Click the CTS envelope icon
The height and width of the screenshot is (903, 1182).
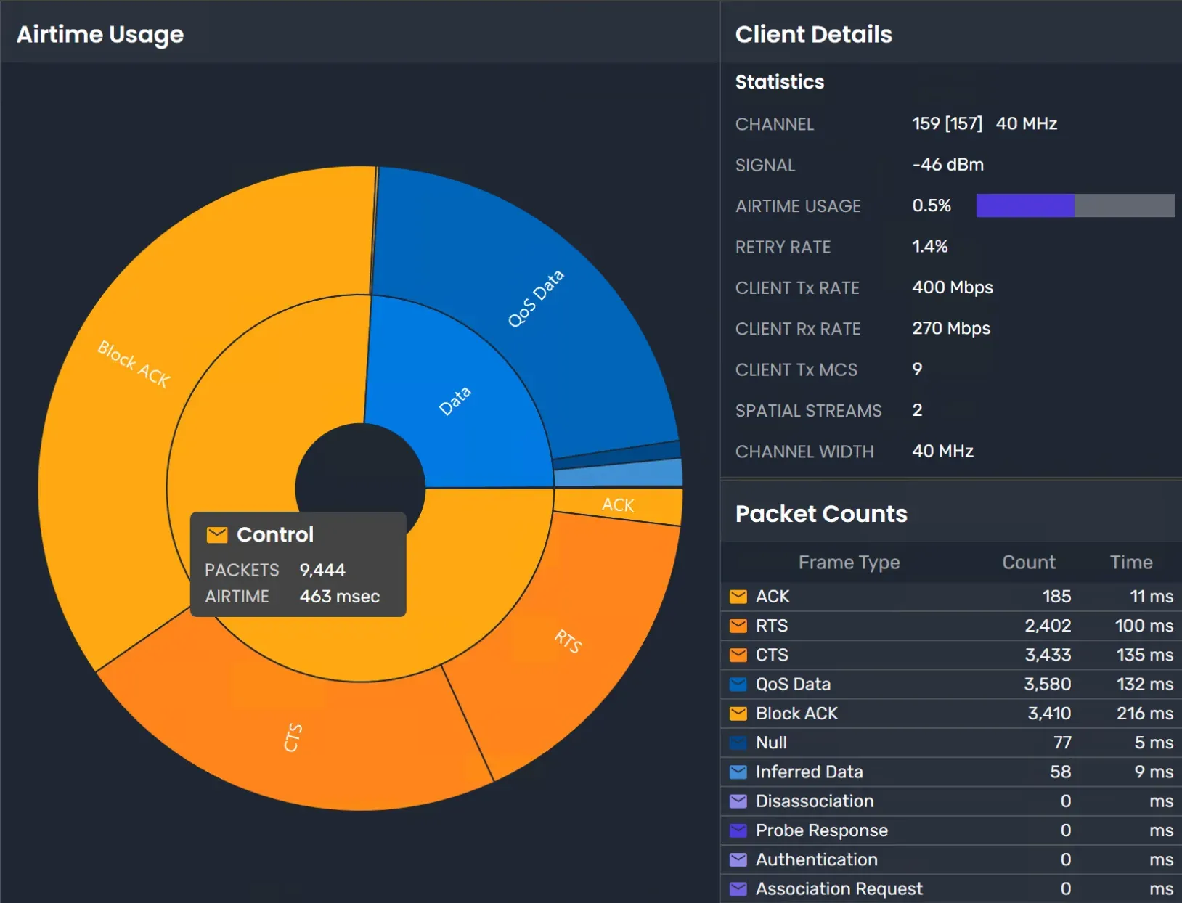coord(738,654)
